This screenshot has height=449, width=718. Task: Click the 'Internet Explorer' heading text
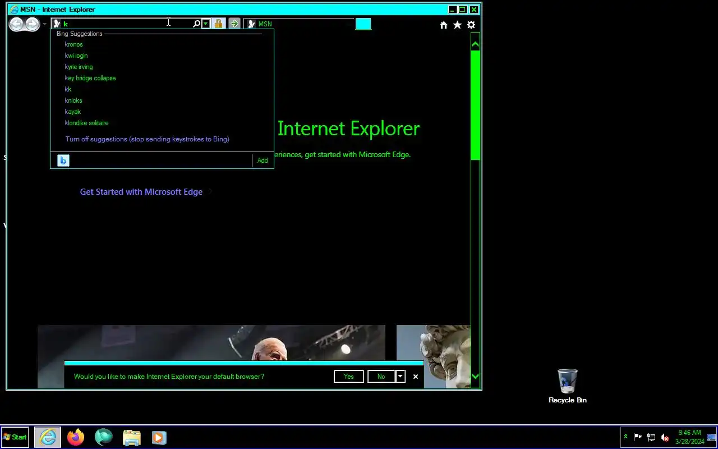(x=348, y=129)
